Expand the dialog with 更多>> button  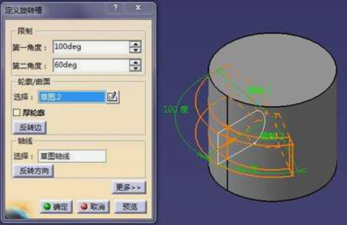(x=129, y=188)
